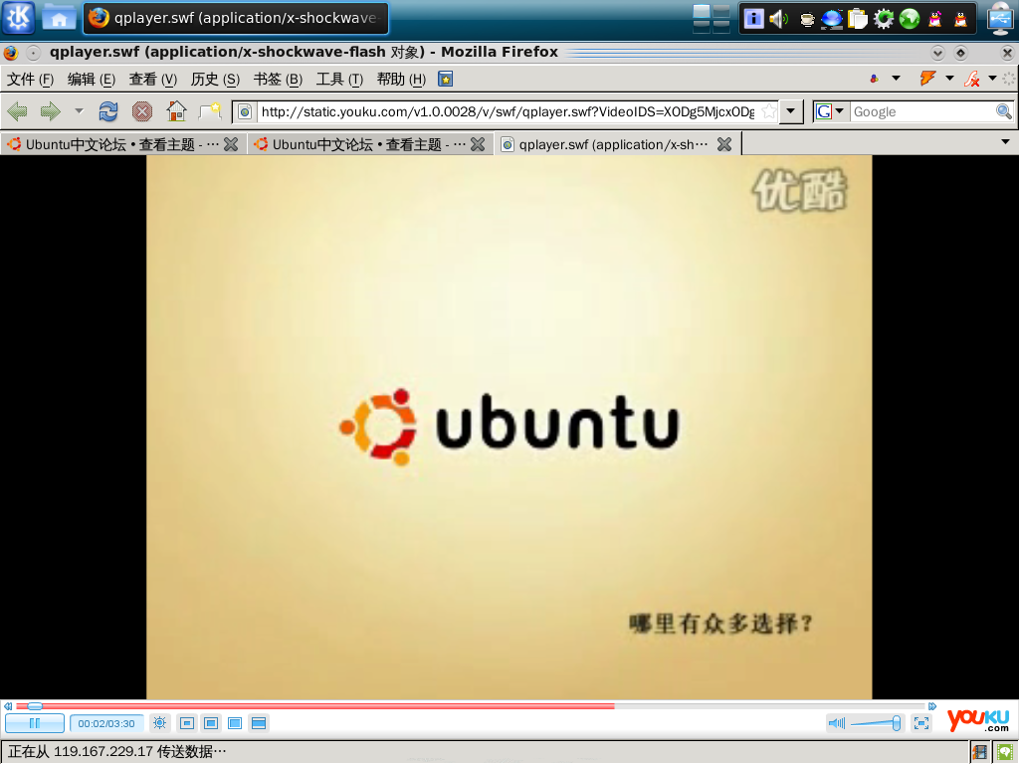
Task: Click the orange lightning bolt extension icon
Action: [928, 79]
